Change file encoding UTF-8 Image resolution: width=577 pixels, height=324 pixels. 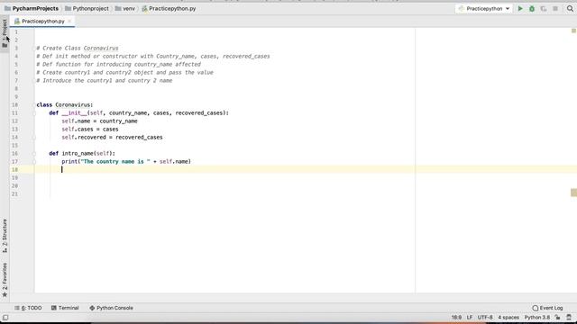[485, 318]
